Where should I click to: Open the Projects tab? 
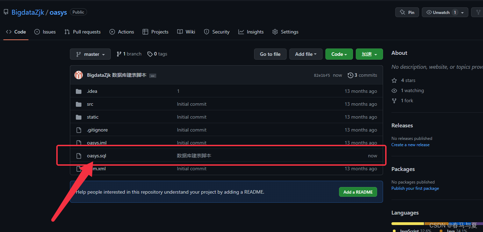coord(156,32)
